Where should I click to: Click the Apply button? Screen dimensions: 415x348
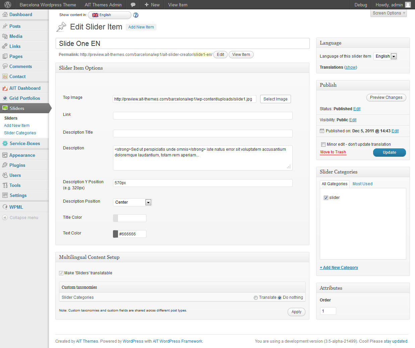[296, 312]
